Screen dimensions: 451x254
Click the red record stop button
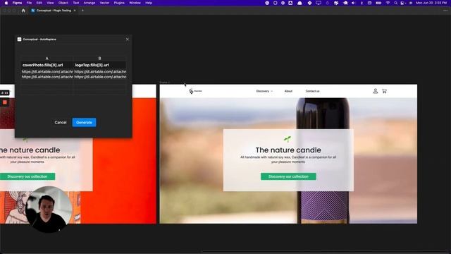[5, 102]
